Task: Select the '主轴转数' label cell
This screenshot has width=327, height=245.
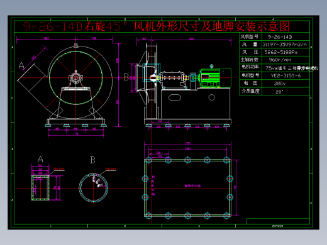Action: (x=250, y=60)
